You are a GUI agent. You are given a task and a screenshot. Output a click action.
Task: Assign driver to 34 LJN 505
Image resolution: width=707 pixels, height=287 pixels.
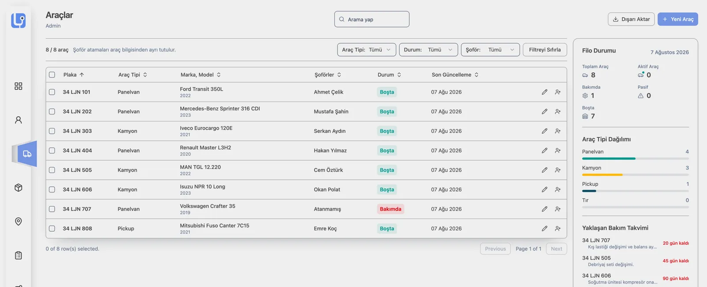click(x=558, y=170)
